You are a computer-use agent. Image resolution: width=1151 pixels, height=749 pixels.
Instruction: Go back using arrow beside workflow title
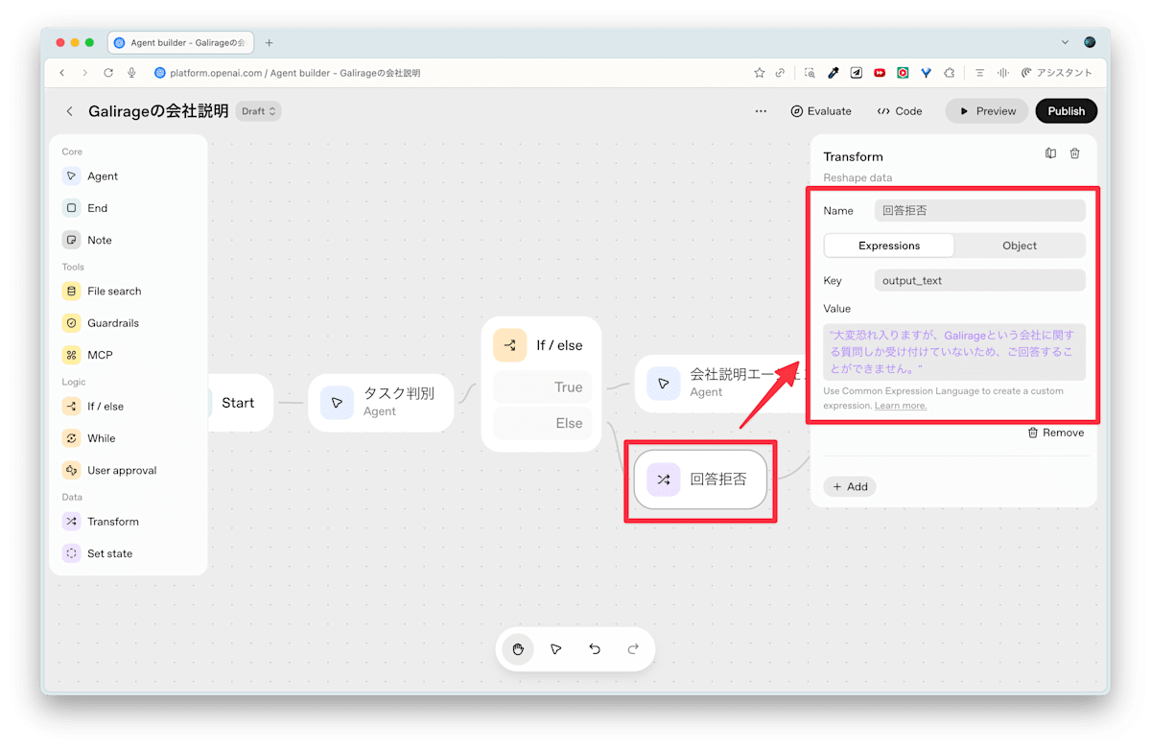point(69,111)
